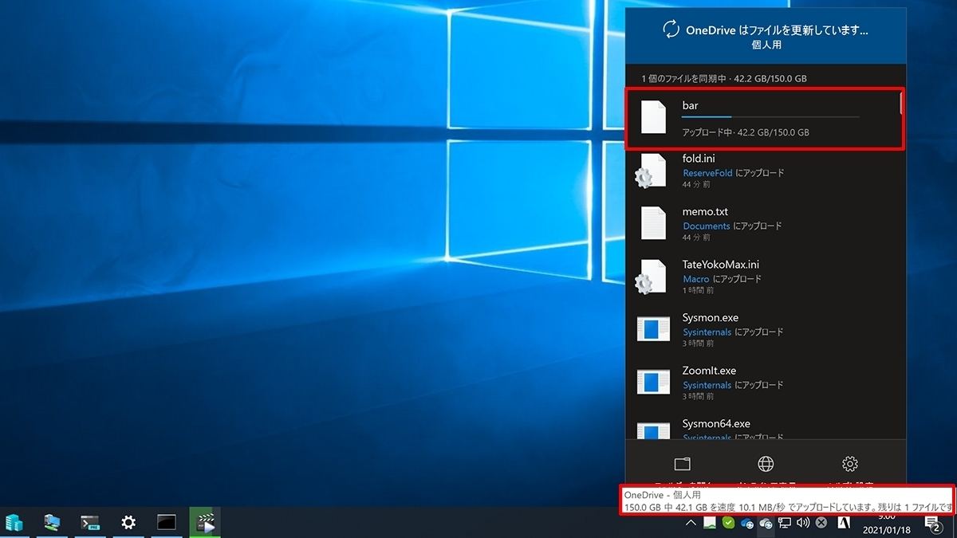The height and width of the screenshot is (538, 957).
Task: Click the blue OneDrive cloud tray icon
Action: pos(747,524)
